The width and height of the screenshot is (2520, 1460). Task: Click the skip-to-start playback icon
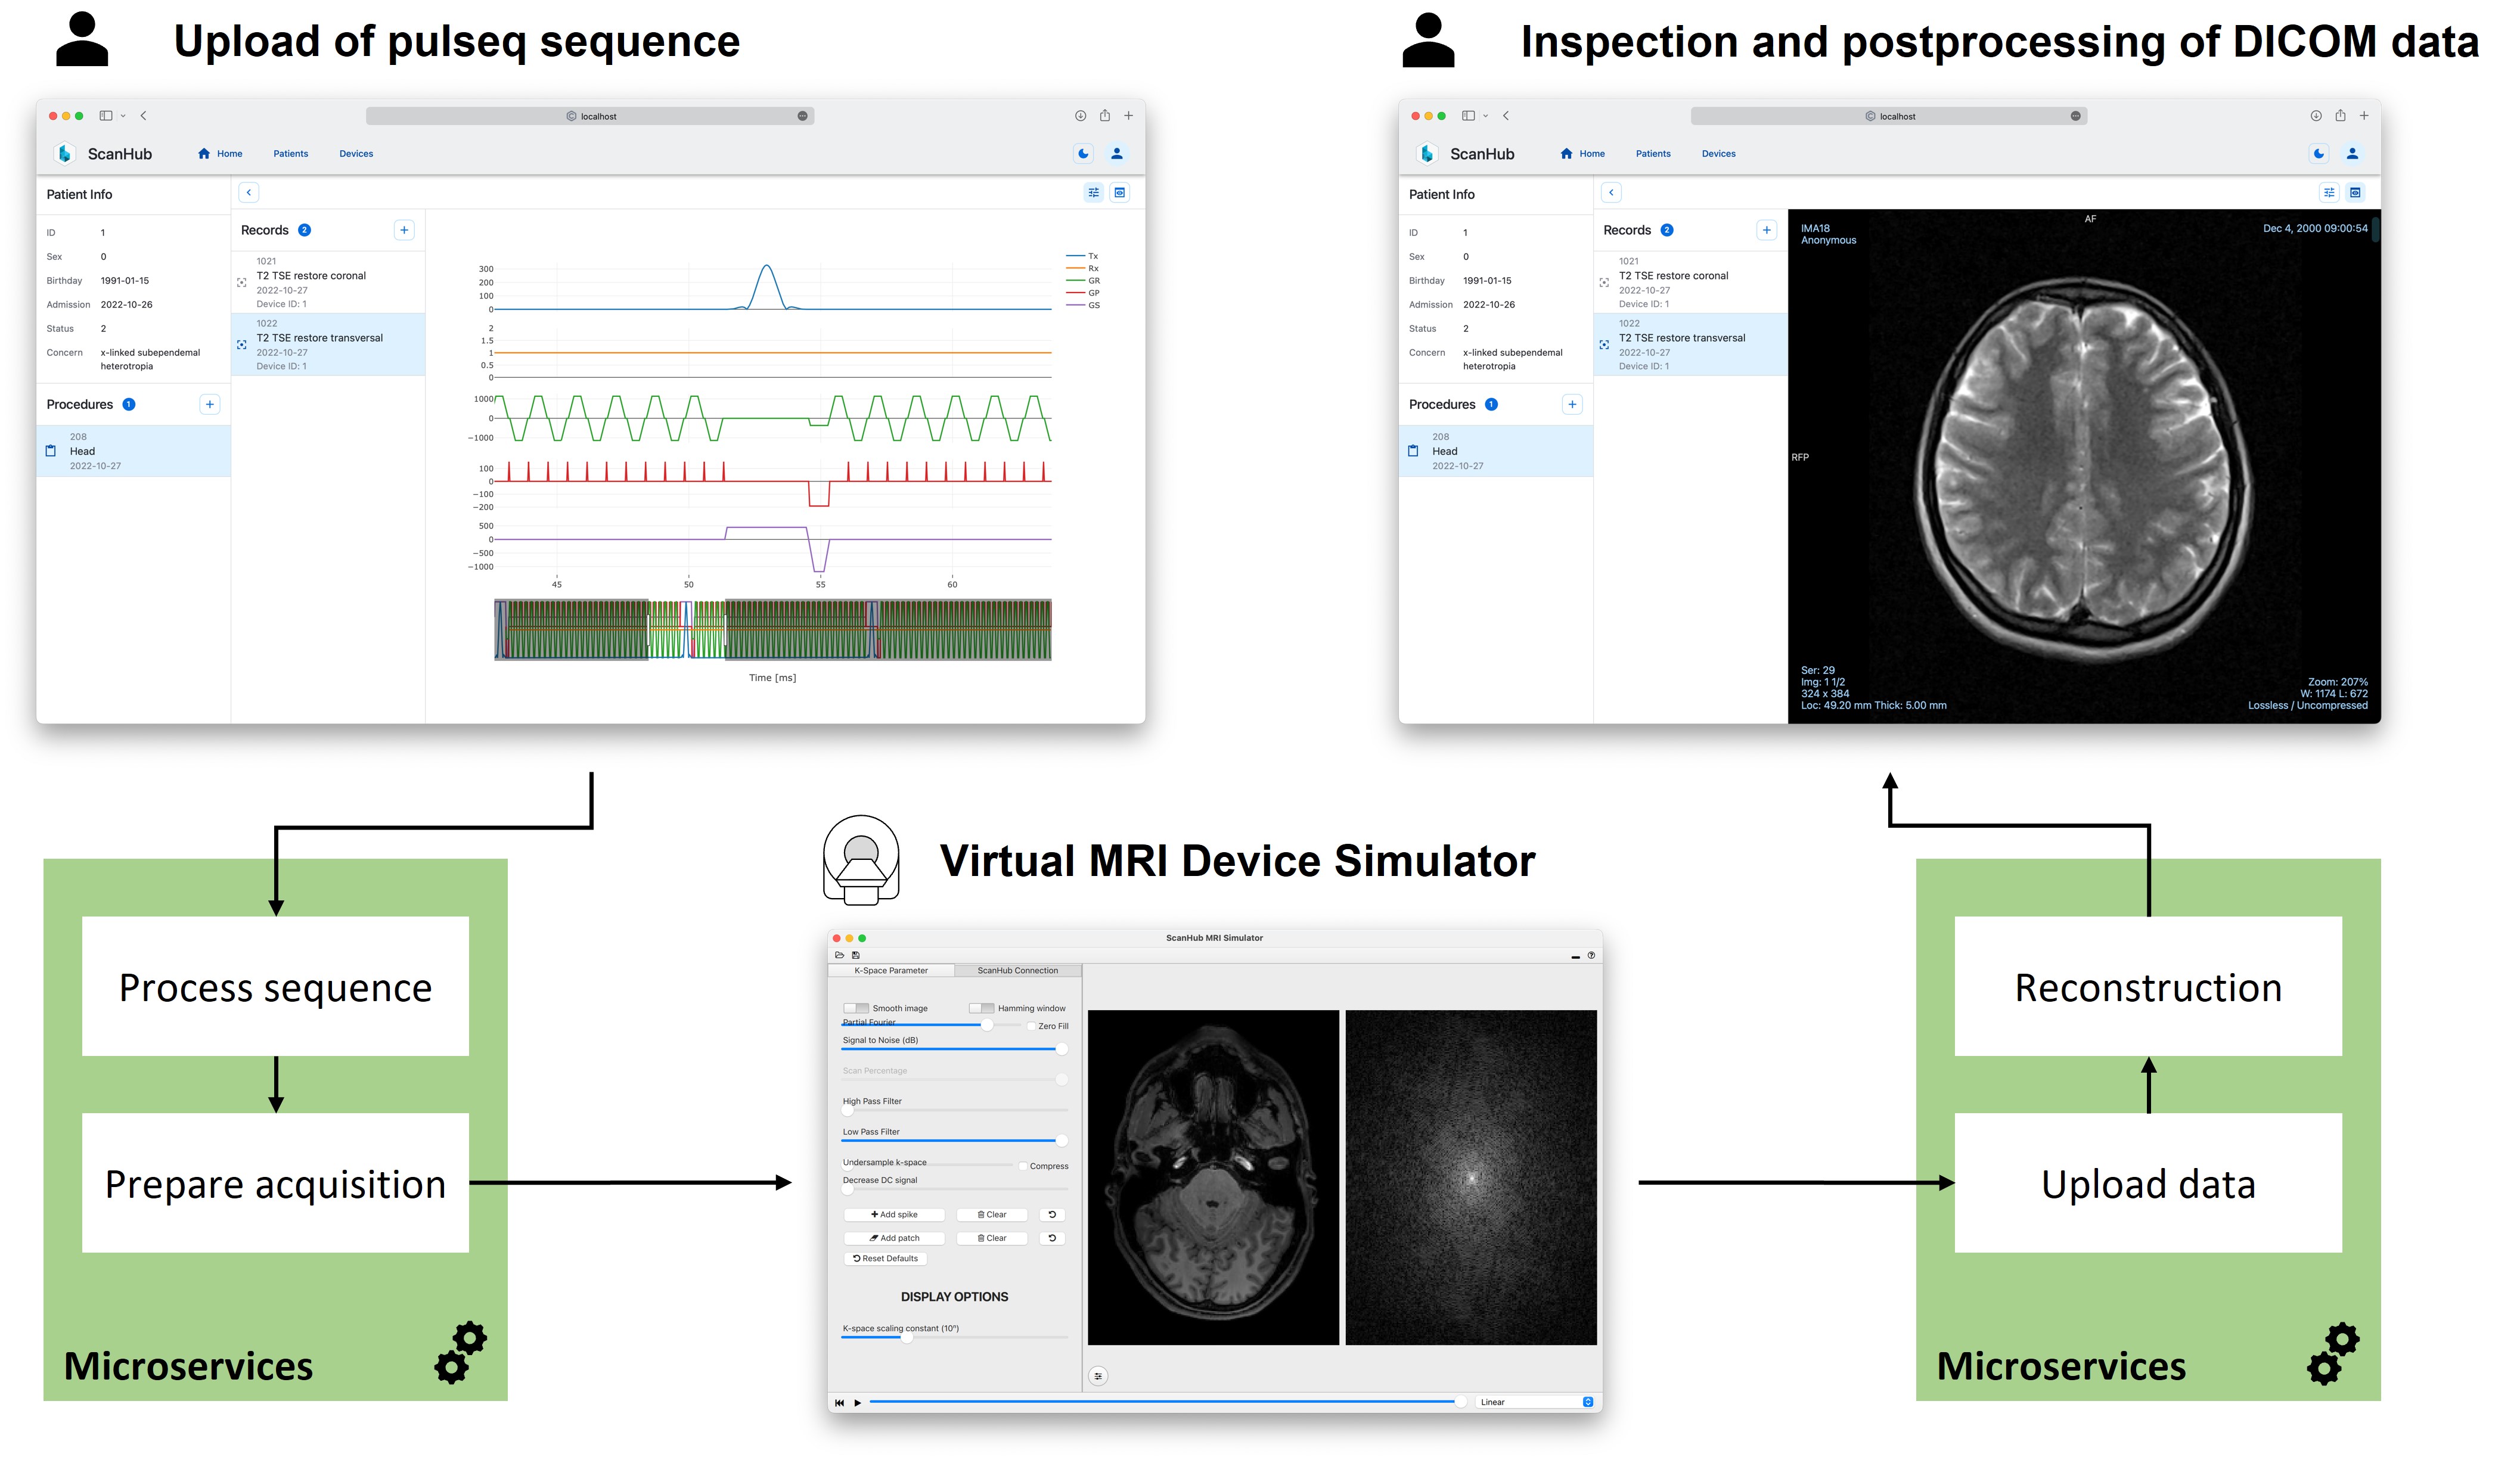(x=839, y=1402)
